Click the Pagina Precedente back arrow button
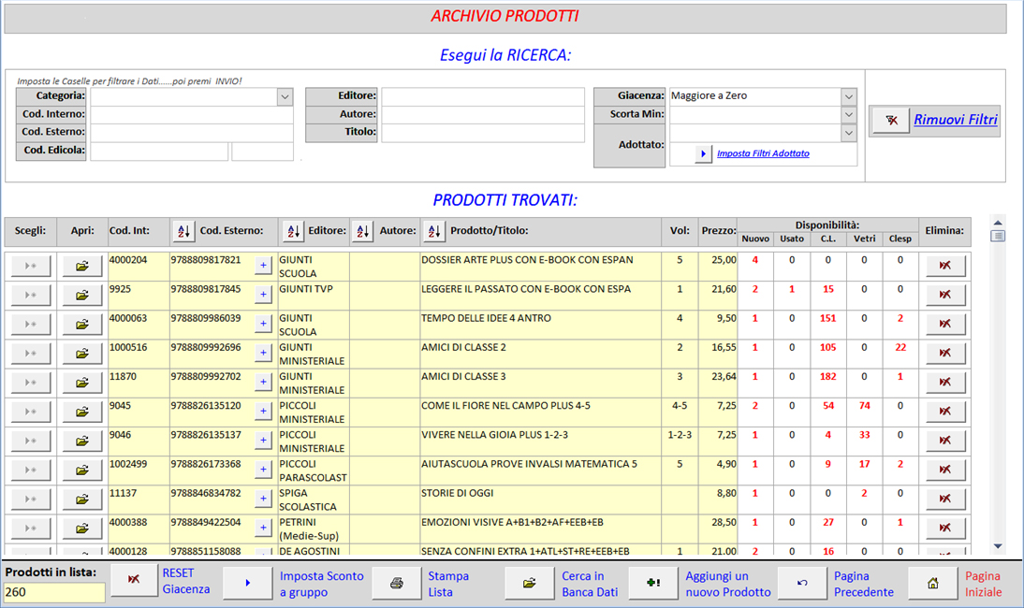Image resolution: width=1024 pixels, height=608 pixels. [x=802, y=583]
